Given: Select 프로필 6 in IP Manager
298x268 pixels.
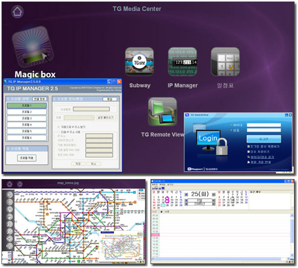Looking at the screenshot, I should (27, 138).
